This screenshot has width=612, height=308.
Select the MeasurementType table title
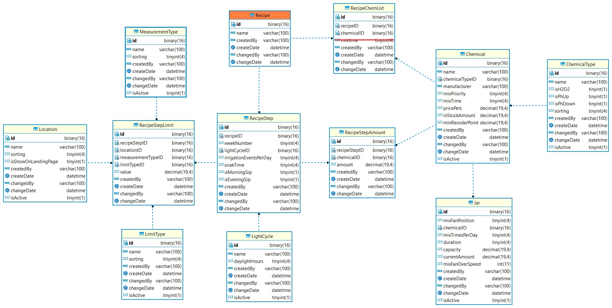coord(159,32)
